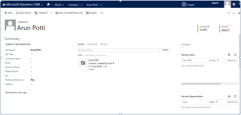Click the NEW toolbar command
The height and width of the screenshot is (115, 241).
[x=9, y=13]
